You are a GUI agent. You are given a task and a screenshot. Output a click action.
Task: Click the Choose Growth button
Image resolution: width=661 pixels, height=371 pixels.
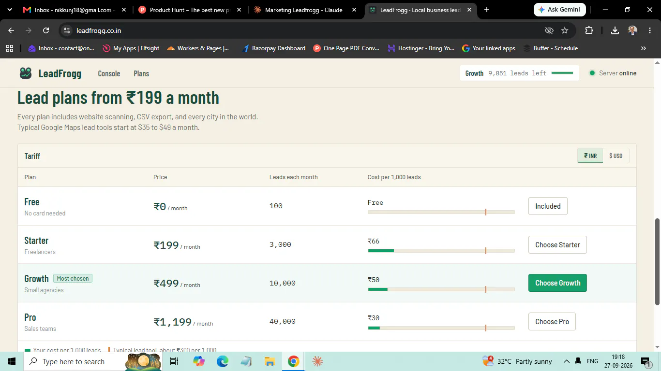(557, 283)
